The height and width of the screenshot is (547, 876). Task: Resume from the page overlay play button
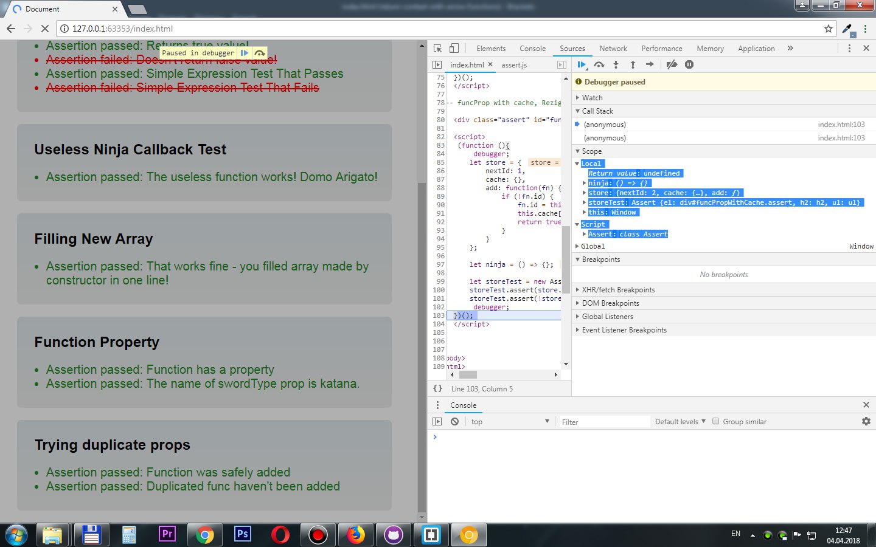point(245,53)
